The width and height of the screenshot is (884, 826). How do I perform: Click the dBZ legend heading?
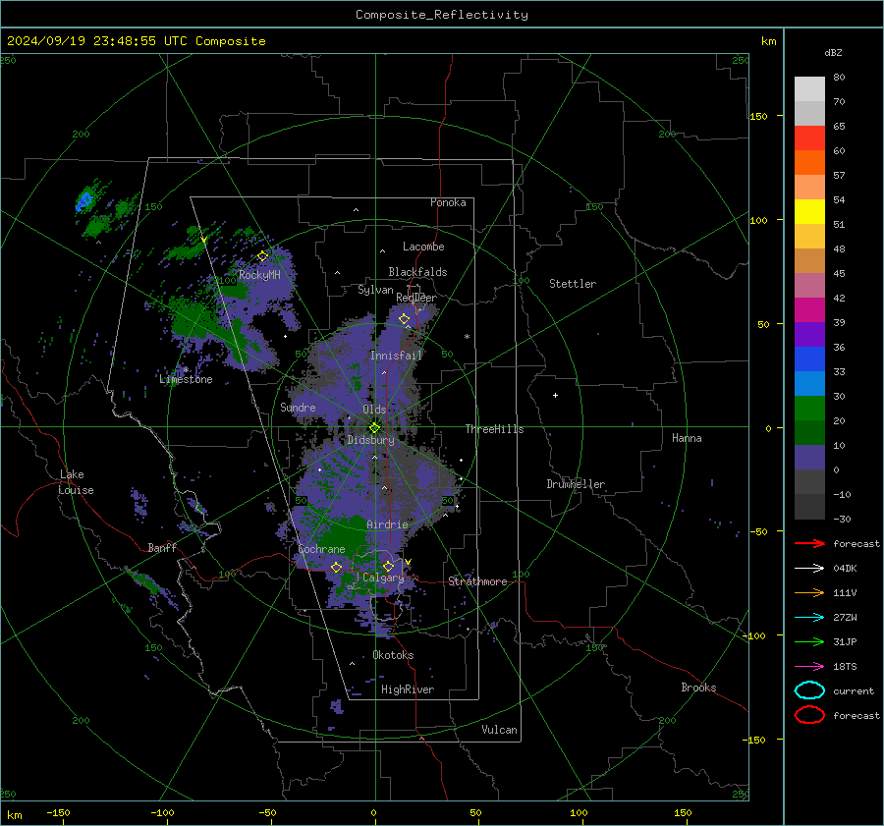point(833,52)
